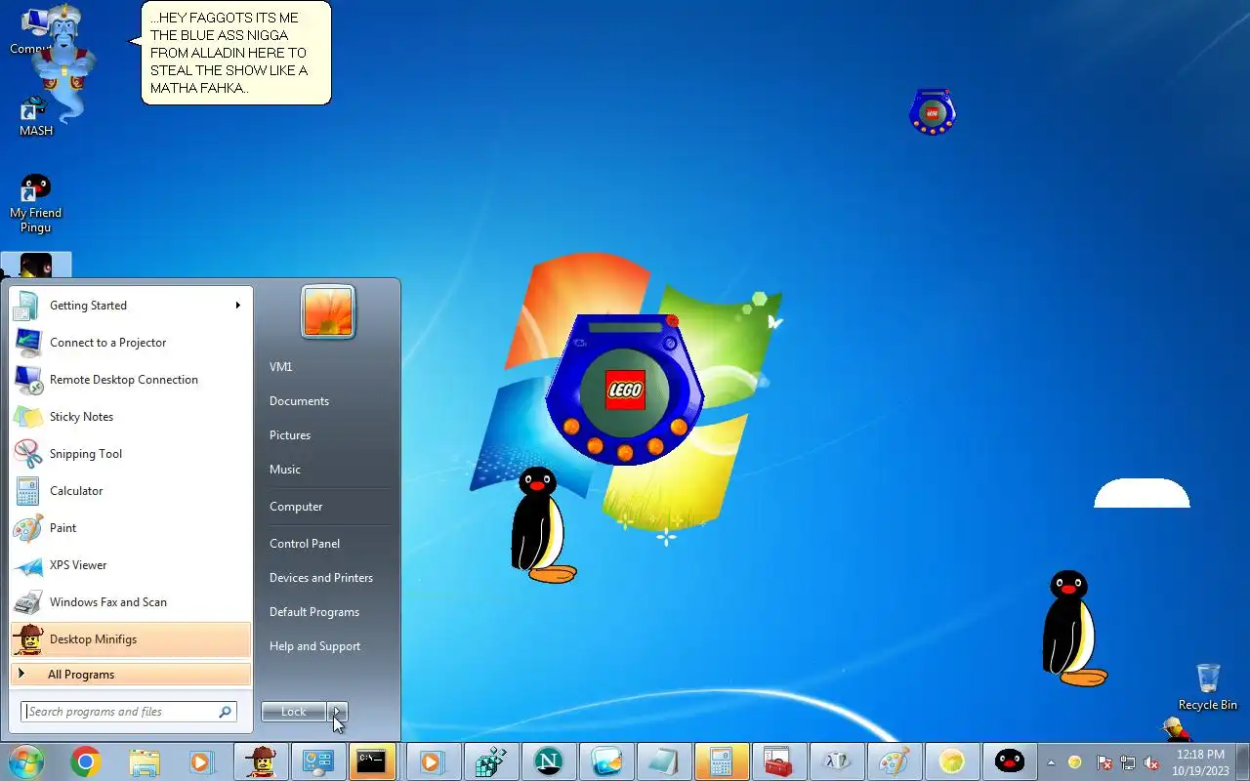
Task: Click the LEGO minifig taskbar button
Action: [x=260, y=761]
